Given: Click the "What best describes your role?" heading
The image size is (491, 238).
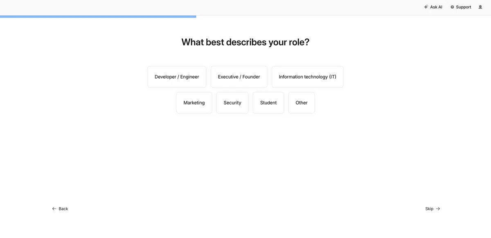Looking at the screenshot, I should [245, 42].
